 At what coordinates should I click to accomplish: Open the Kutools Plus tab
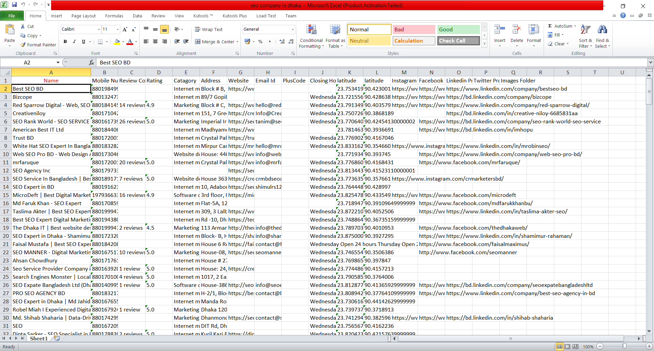point(235,16)
